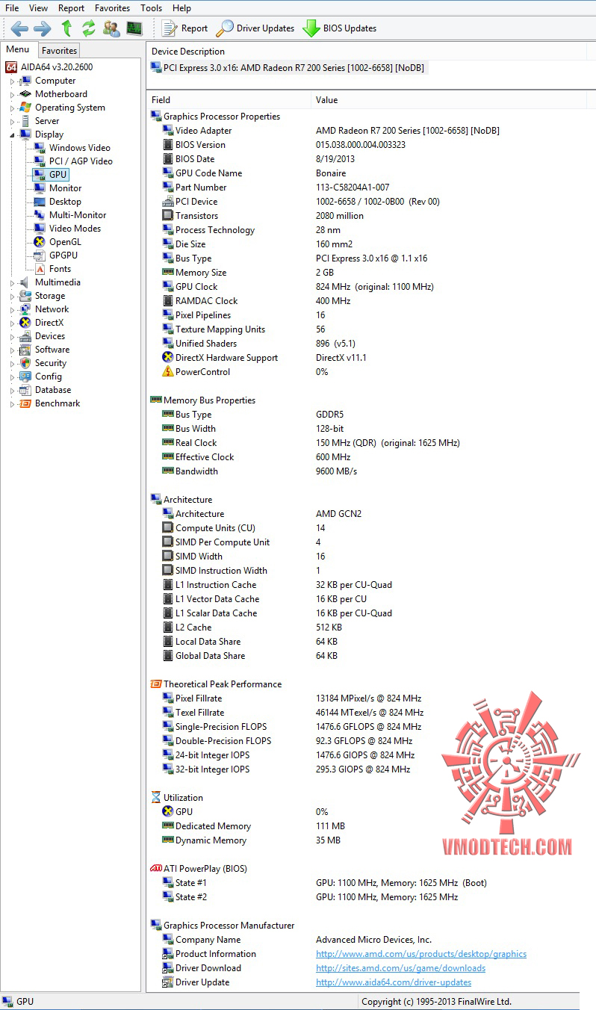The width and height of the screenshot is (596, 1010).
Task: Click the BIOS Updates green arrow icon
Action: pyautogui.click(x=311, y=28)
